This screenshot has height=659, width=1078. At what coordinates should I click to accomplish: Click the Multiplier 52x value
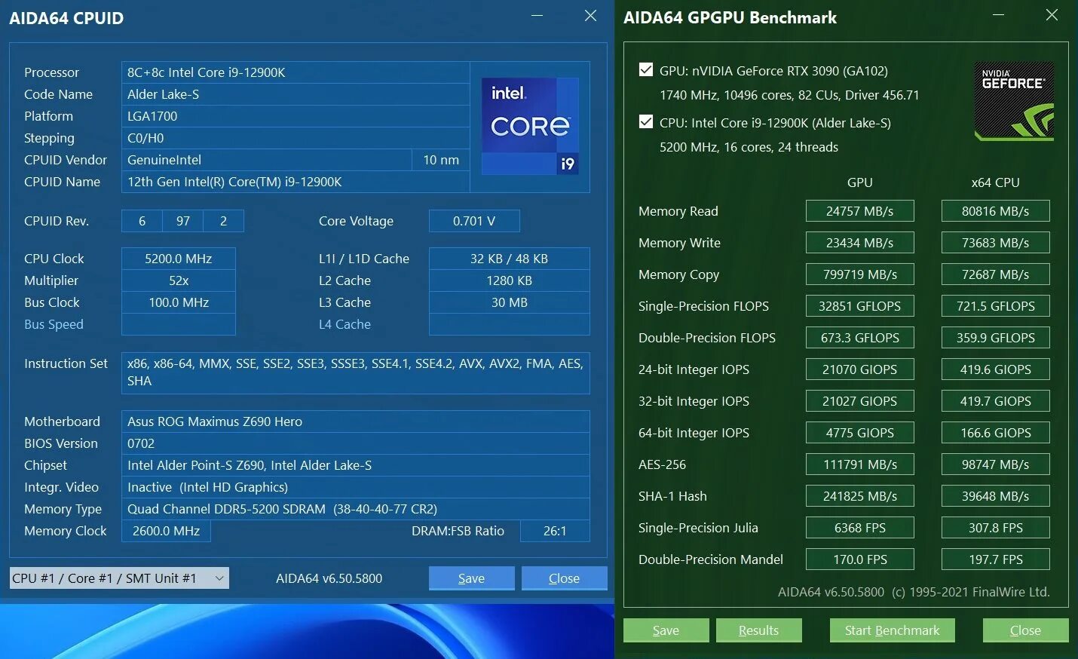(x=179, y=280)
